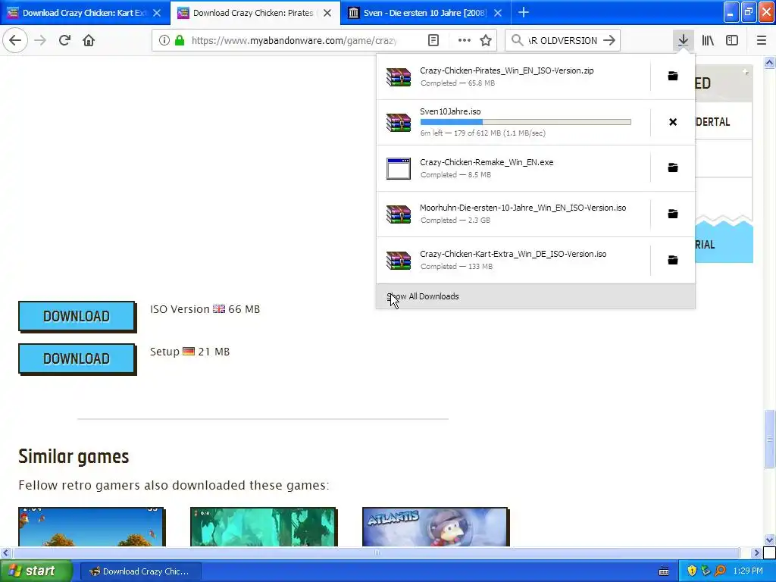Open folder for Crazy-Chicken-Kart-Extra iso download

click(673, 260)
